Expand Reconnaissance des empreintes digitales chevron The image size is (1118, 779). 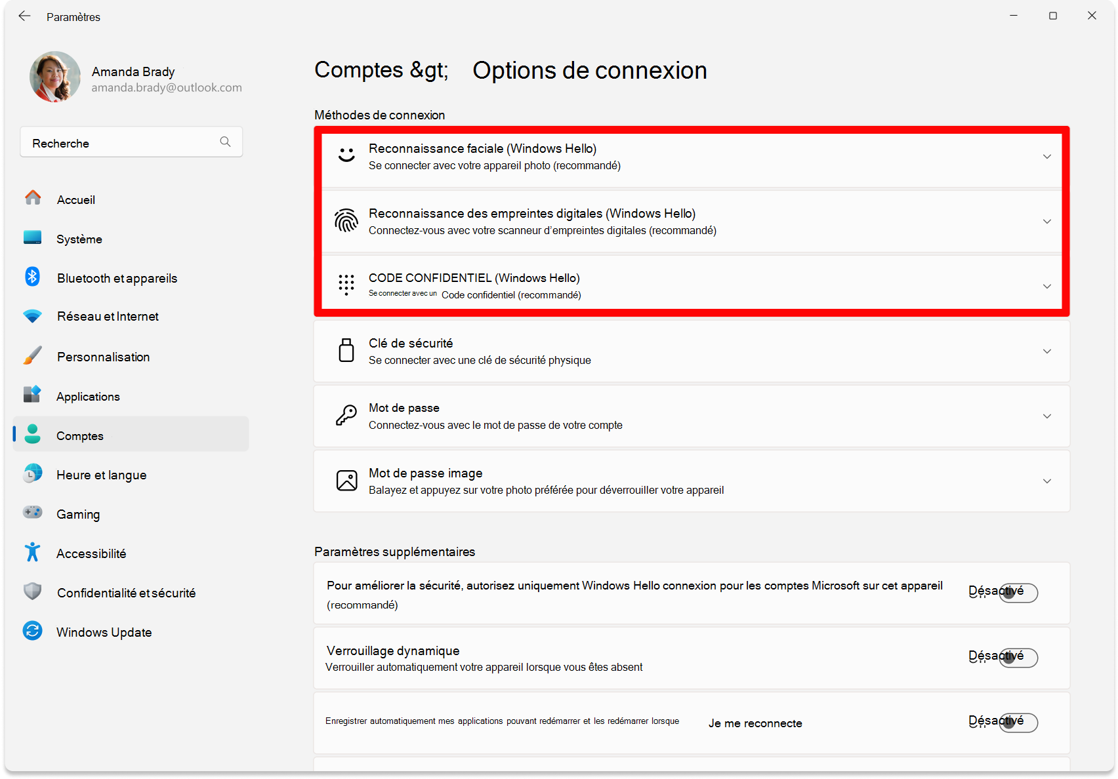tap(1047, 222)
